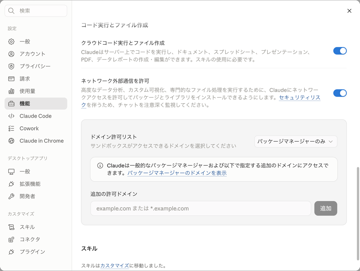Screen dimensions: 360x271
Task: Go to プライバシー settings
Action: click(x=36, y=67)
